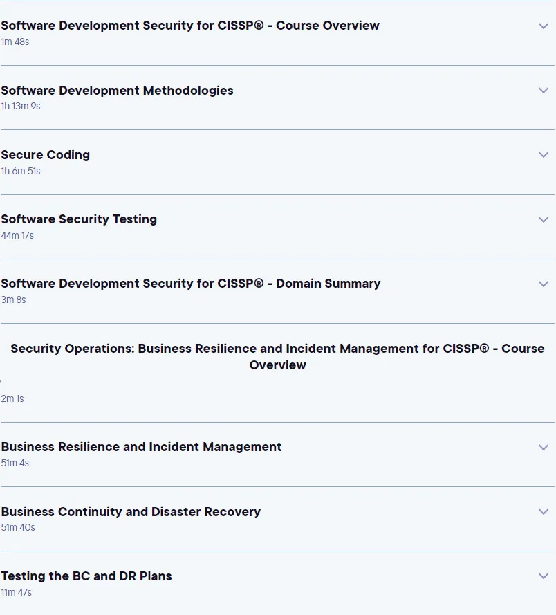Click the 44m 17s duration text

click(17, 235)
